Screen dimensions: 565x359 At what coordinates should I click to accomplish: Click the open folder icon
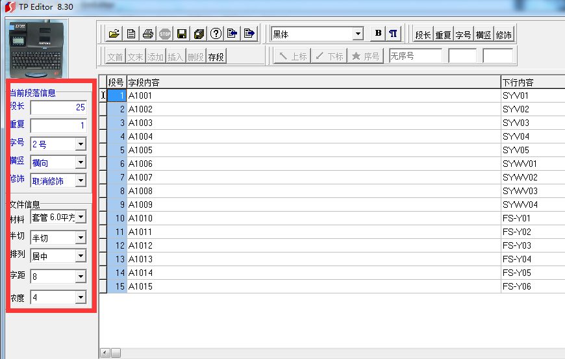pyautogui.click(x=114, y=34)
